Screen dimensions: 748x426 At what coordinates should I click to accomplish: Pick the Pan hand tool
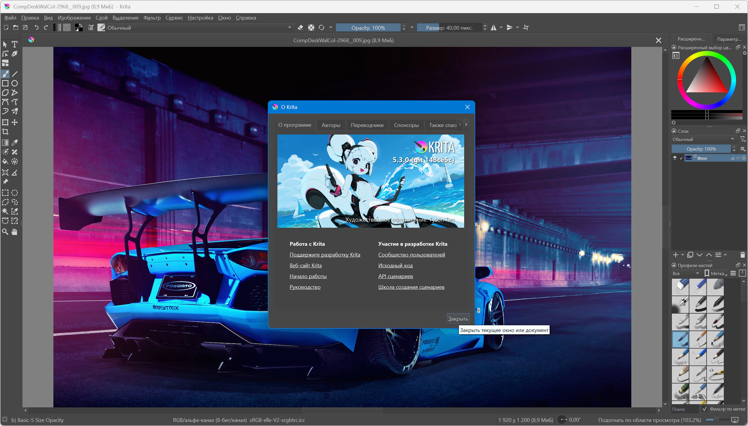coord(14,232)
